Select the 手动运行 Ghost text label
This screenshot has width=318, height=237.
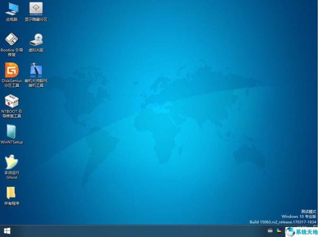pyautogui.click(x=11, y=175)
